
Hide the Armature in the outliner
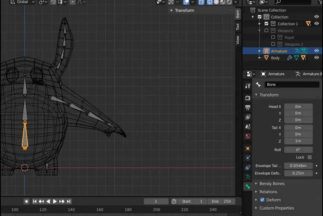coord(317,51)
